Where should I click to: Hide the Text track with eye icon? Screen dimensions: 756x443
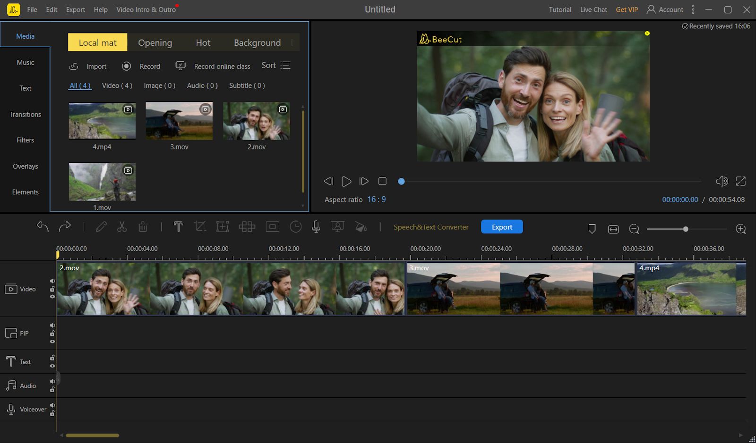(52, 366)
